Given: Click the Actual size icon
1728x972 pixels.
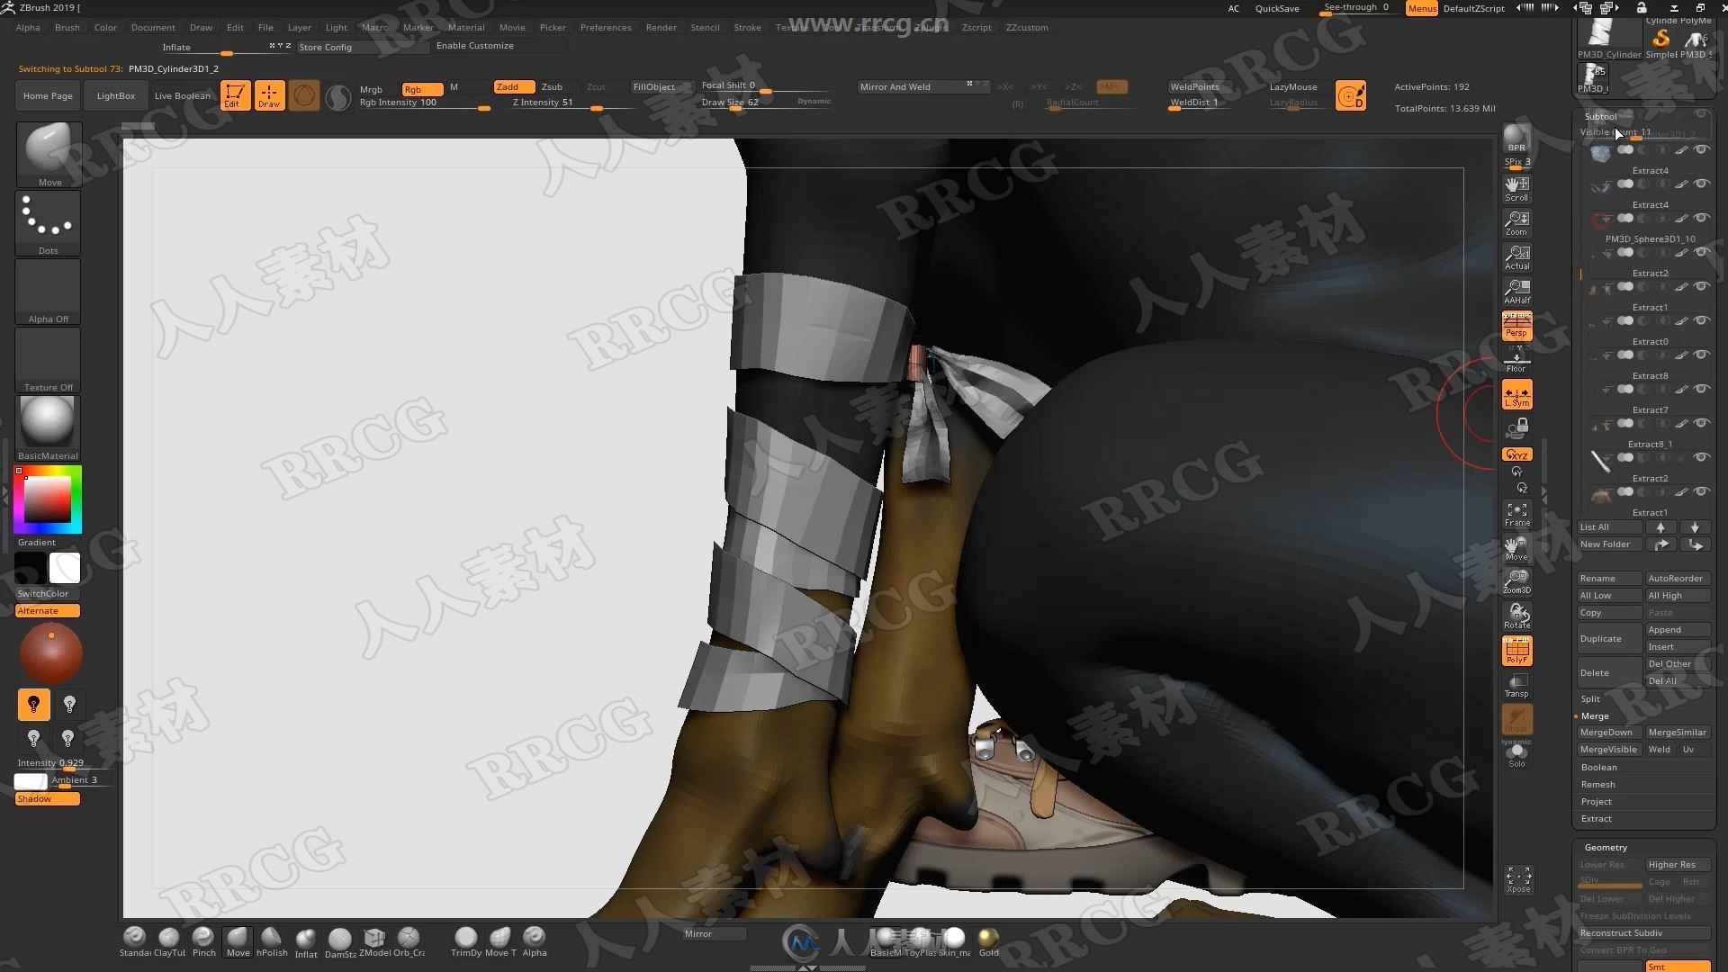Looking at the screenshot, I should pos(1516,257).
